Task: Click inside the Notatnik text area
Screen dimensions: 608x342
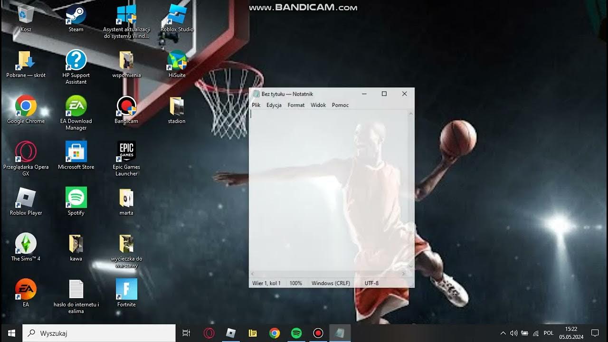Action: tap(329, 190)
